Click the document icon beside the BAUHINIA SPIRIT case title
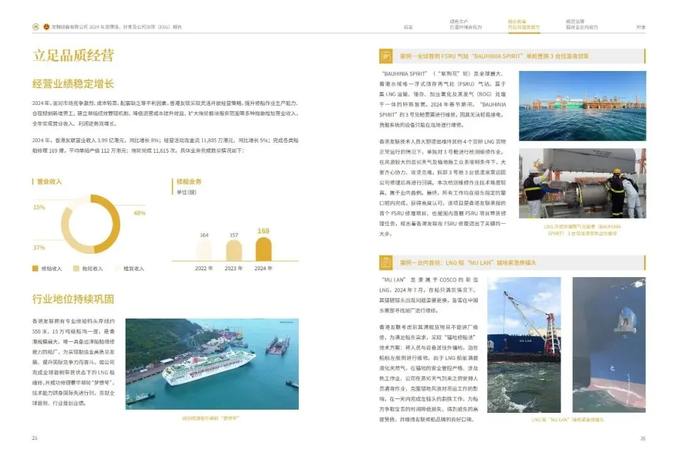The image size is (678, 460). click(385, 57)
